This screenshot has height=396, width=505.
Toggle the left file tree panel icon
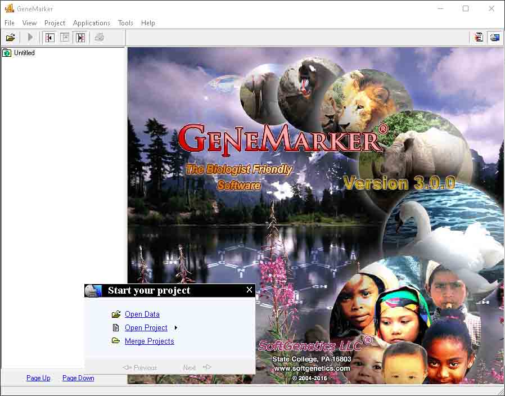[x=49, y=38]
